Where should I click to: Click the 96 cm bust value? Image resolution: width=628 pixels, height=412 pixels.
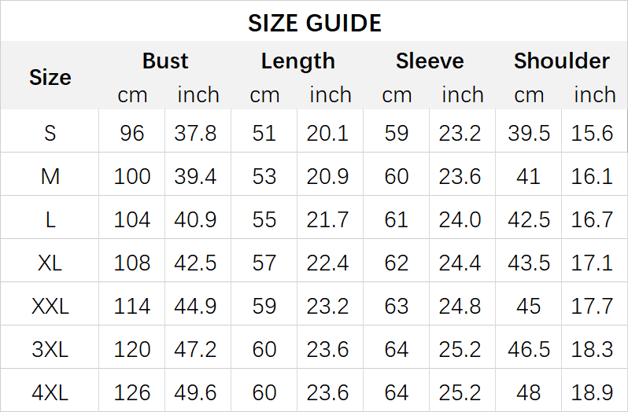click(132, 133)
